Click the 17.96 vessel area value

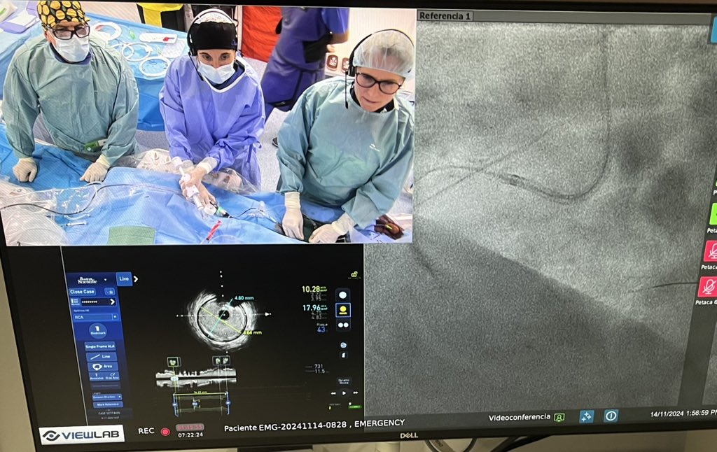(x=315, y=308)
